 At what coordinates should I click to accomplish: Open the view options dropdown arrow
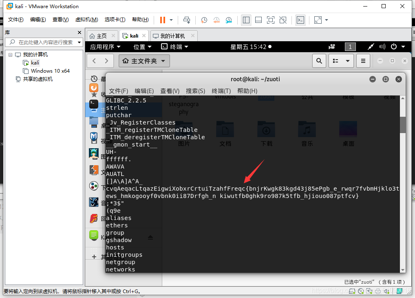click(x=348, y=61)
